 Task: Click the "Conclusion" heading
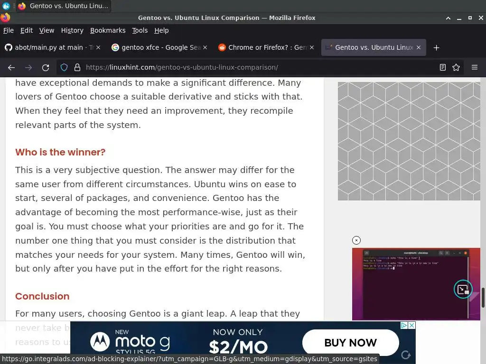point(42,296)
